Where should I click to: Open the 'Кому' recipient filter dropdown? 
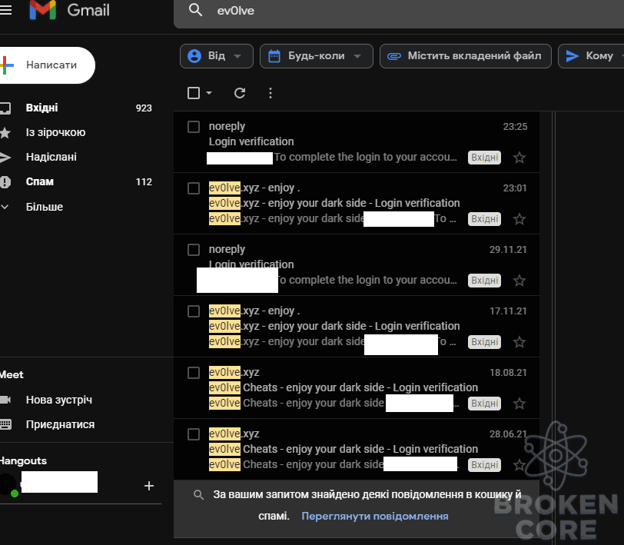pyautogui.click(x=592, y=56)
